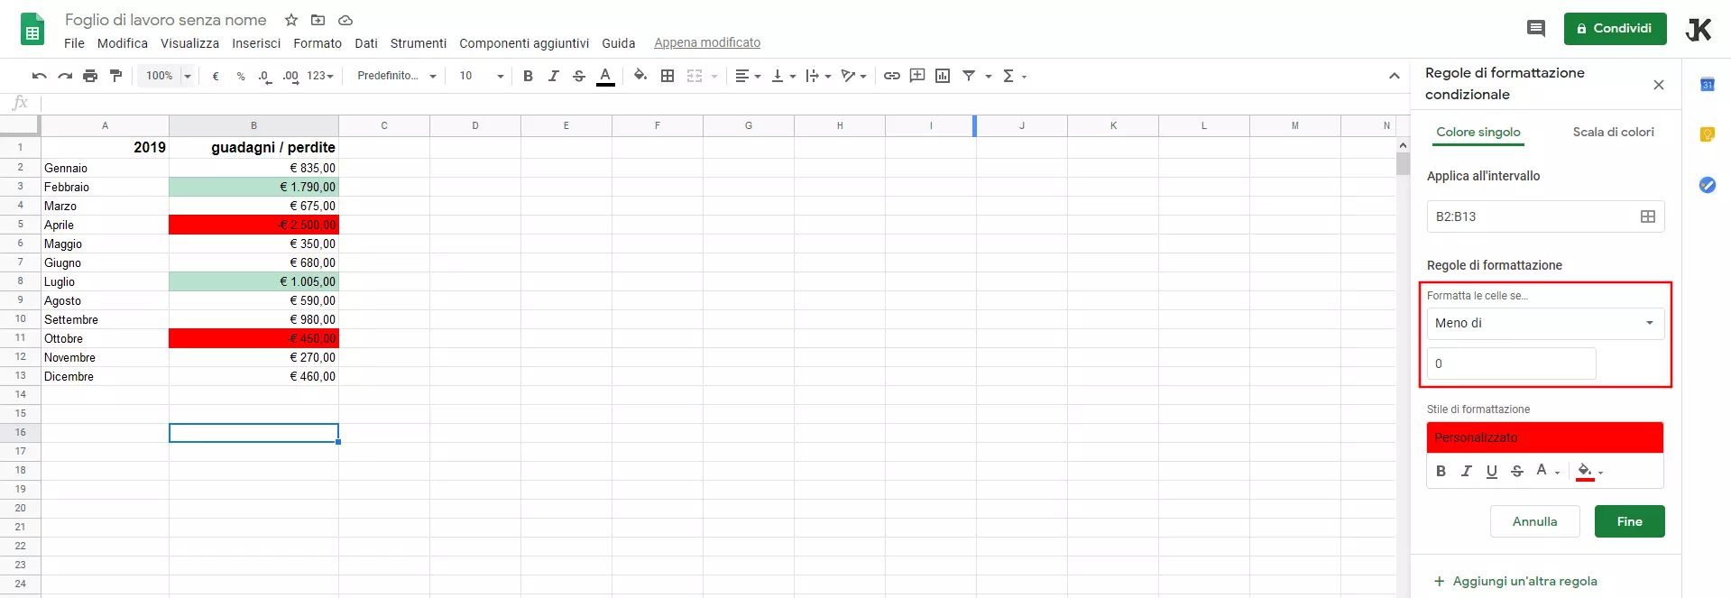Open the Modifica menu
Screen dimensions: 1731x598
123,43
